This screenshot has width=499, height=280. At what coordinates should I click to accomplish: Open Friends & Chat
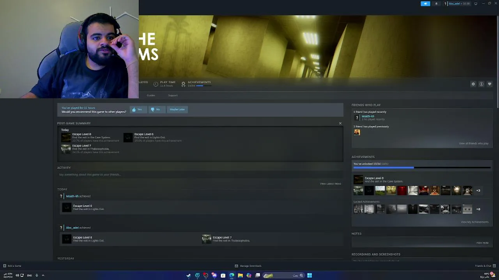[x=485, y=266]
